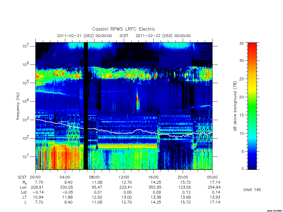The image size is (283, 212).
Task: Click the 10^6 frequency tick label
Action: 26,64
